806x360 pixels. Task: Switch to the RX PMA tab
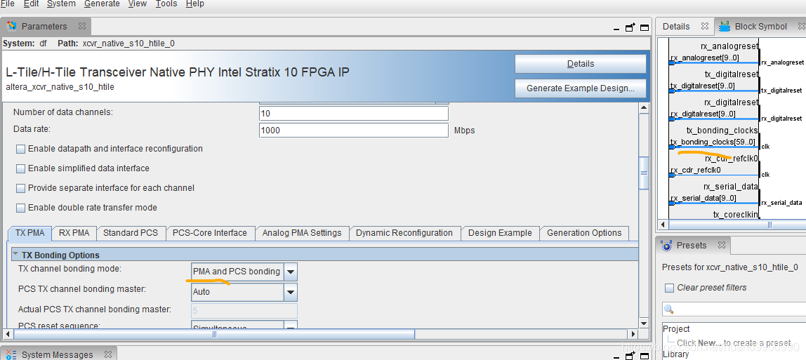pyautogui.click(x=74, y=233)
